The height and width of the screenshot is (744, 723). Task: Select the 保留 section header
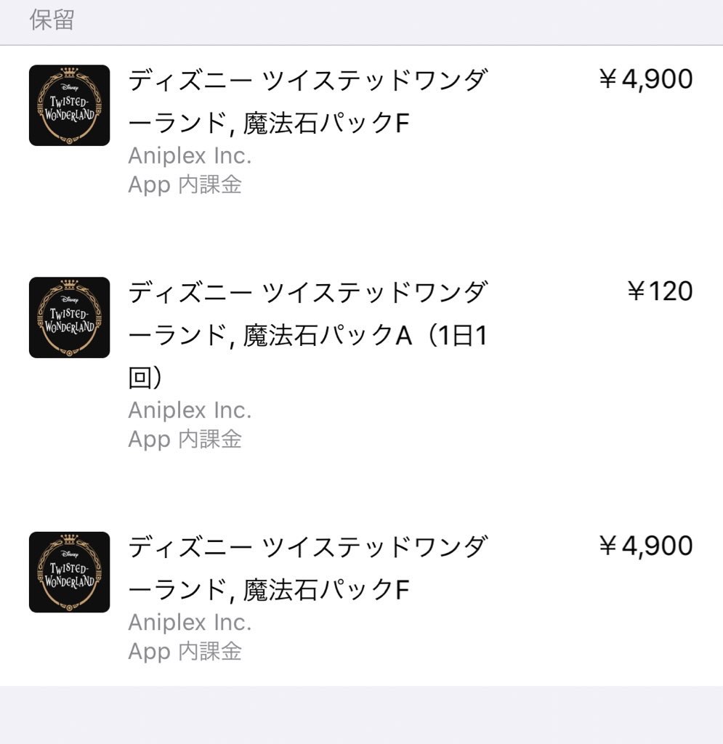[x=52, y=20]
